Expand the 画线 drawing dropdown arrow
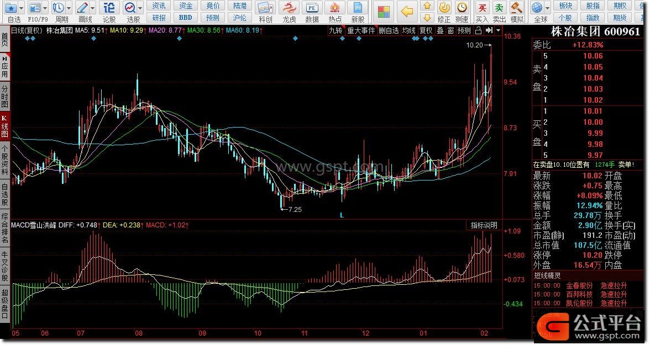The image size is (650, 345). (x=92, y=8)
